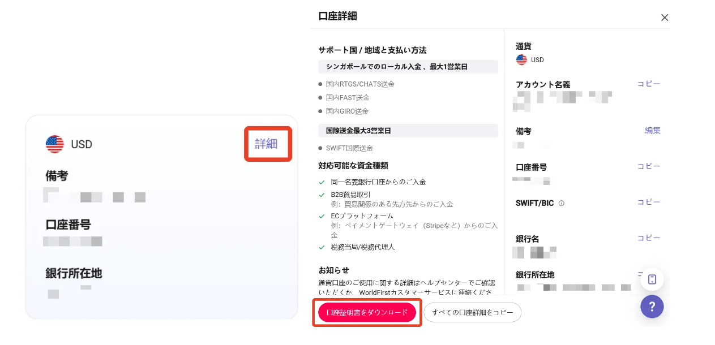Click the floating device icon above the help button
Screen dimensions: 715x345
[652, 279]
